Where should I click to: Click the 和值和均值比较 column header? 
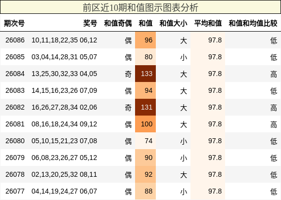tap(253, 23)
